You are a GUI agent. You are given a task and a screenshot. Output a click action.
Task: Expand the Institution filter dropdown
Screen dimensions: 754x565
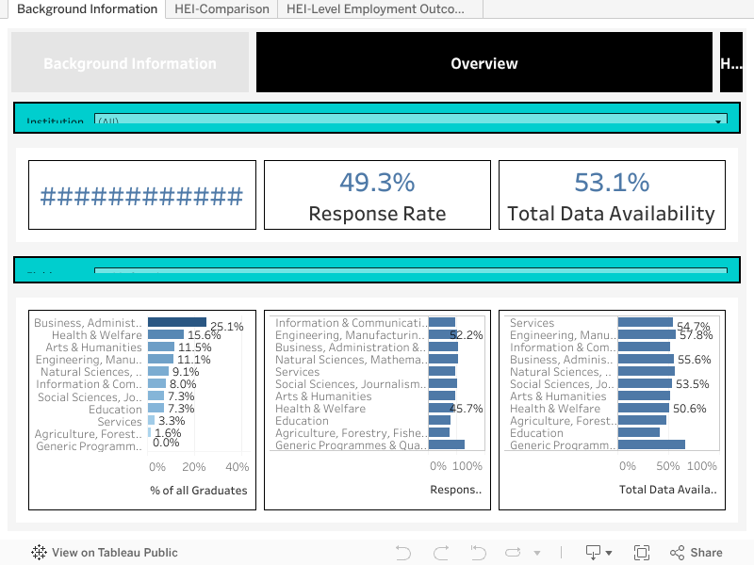720,121
